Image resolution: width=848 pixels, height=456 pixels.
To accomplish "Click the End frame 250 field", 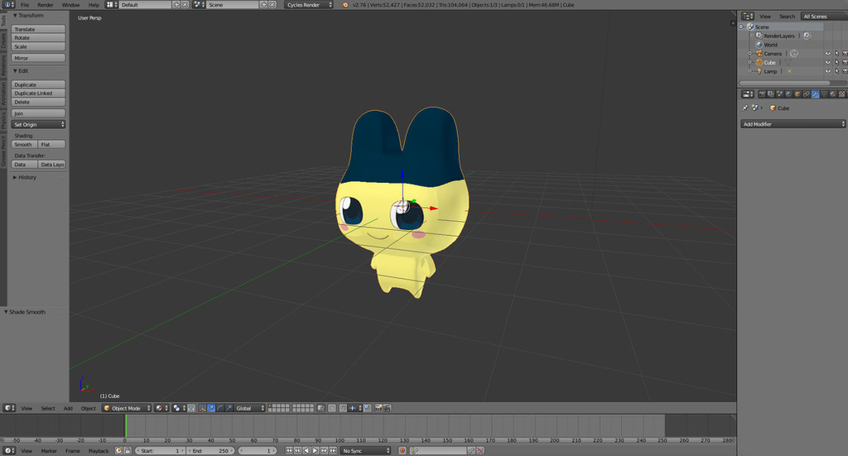I will [211, 450].
